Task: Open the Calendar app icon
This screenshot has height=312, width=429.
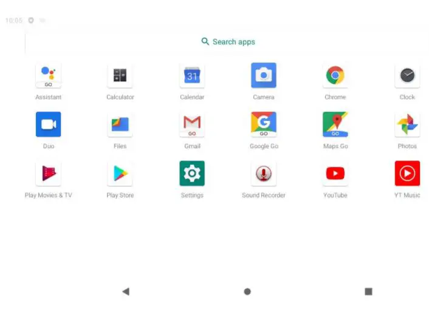Action: coord(192,75)
